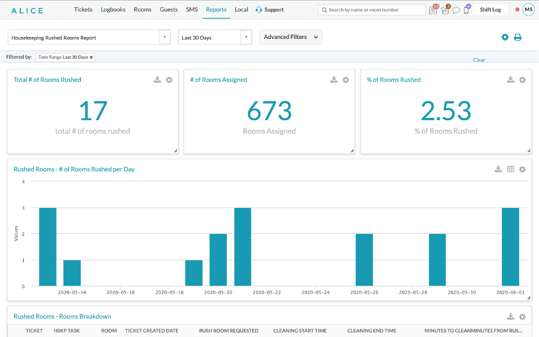This screenshot has width=539, height=337.
Task: Click the Clear filters link
Action: pos(479,60)
